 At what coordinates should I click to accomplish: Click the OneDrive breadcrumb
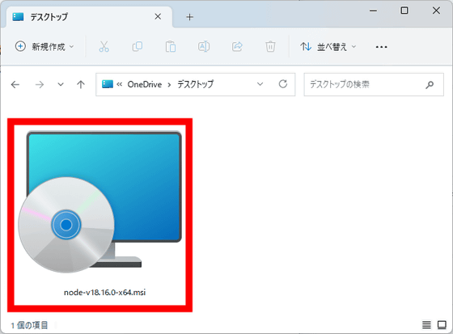(145, 84)
